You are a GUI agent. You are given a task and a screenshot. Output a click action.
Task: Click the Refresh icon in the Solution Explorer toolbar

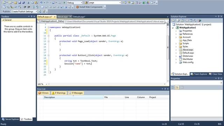182,21
